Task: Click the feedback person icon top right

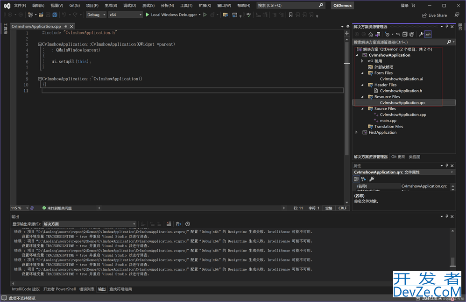Action: [x=457, y=15]
